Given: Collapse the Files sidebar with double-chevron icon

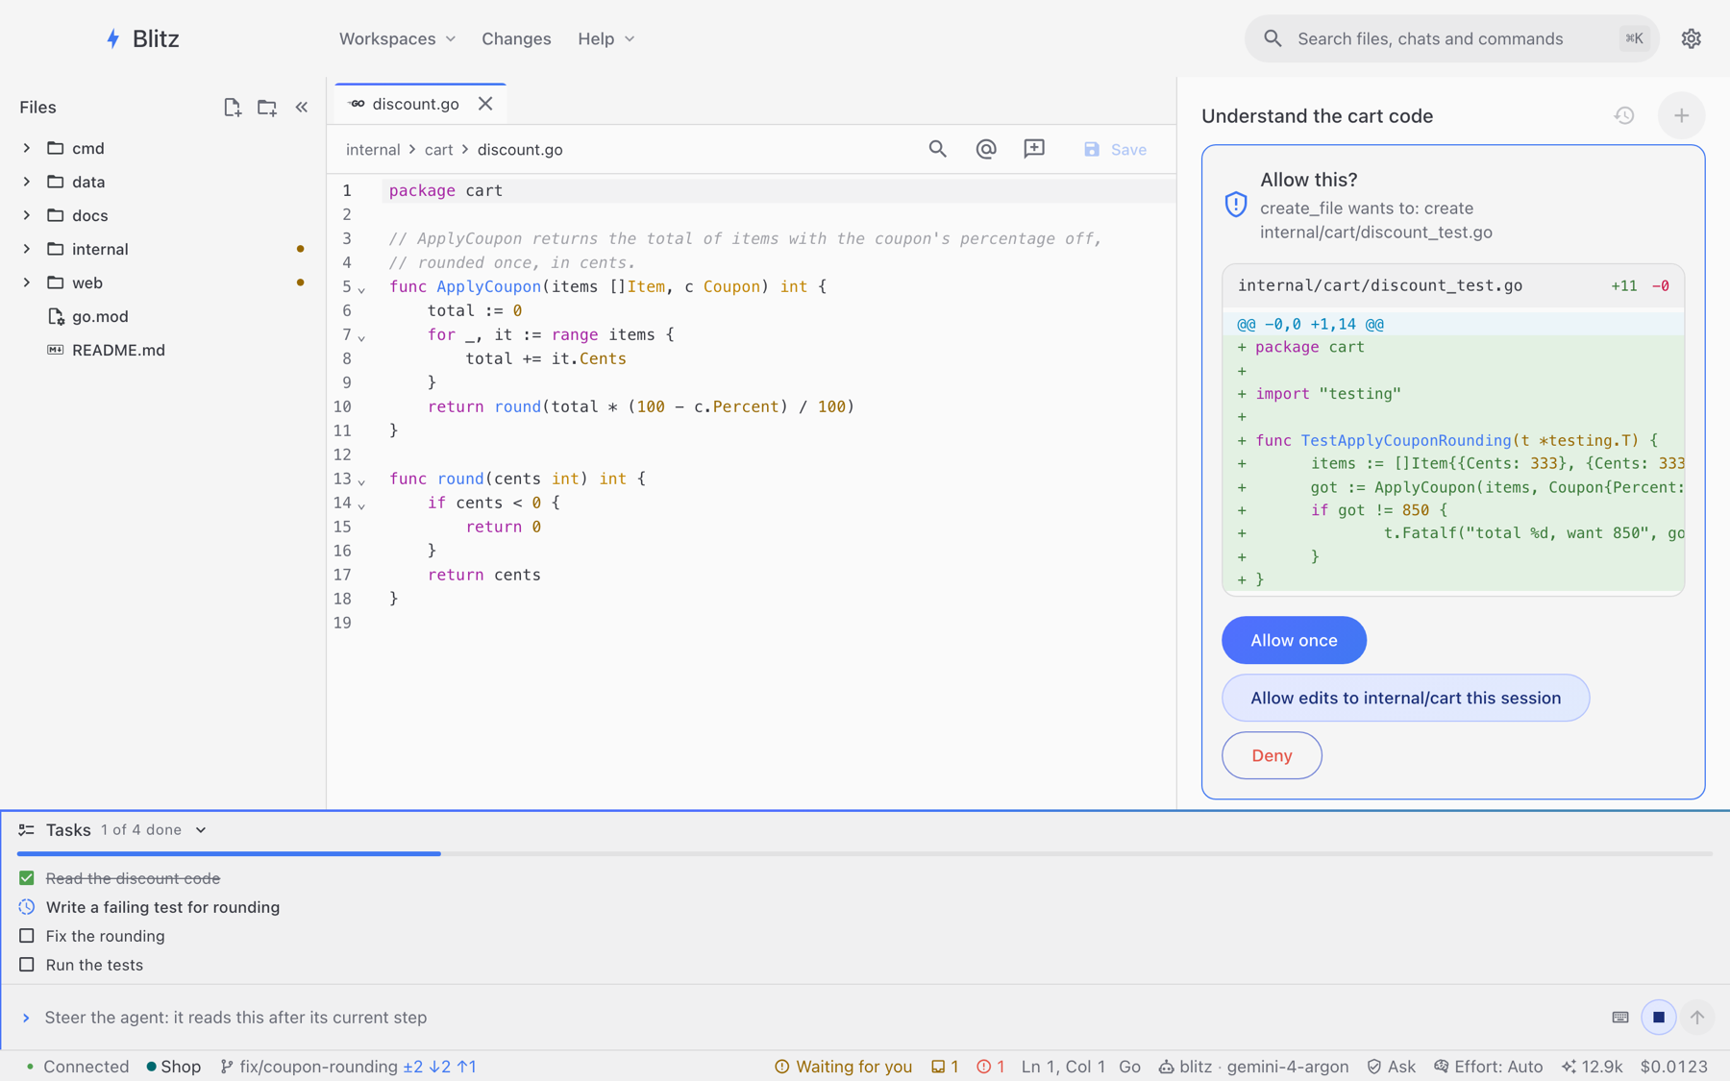Looking at the screenshot, I should point(302,108).
